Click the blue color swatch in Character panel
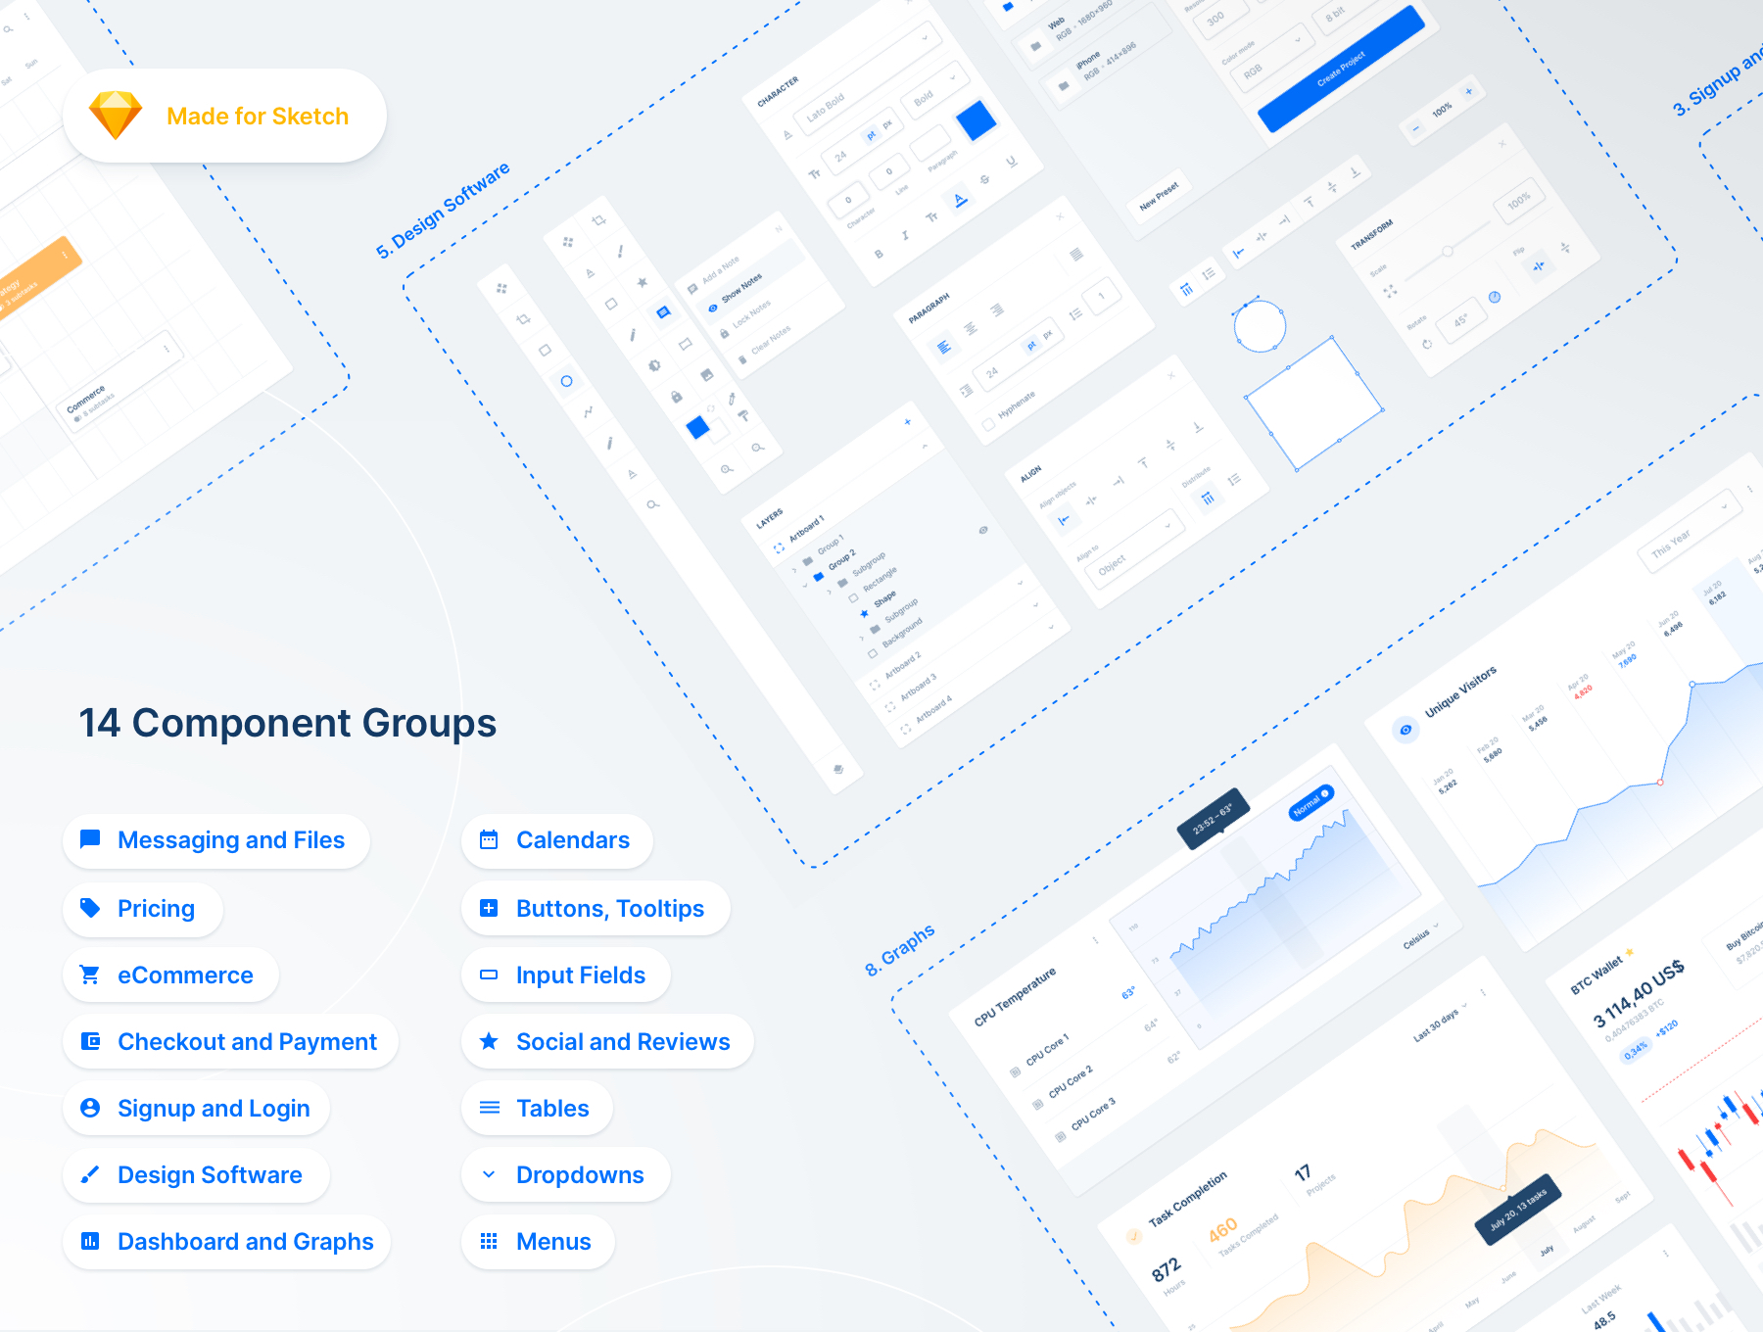 point(977,121)
